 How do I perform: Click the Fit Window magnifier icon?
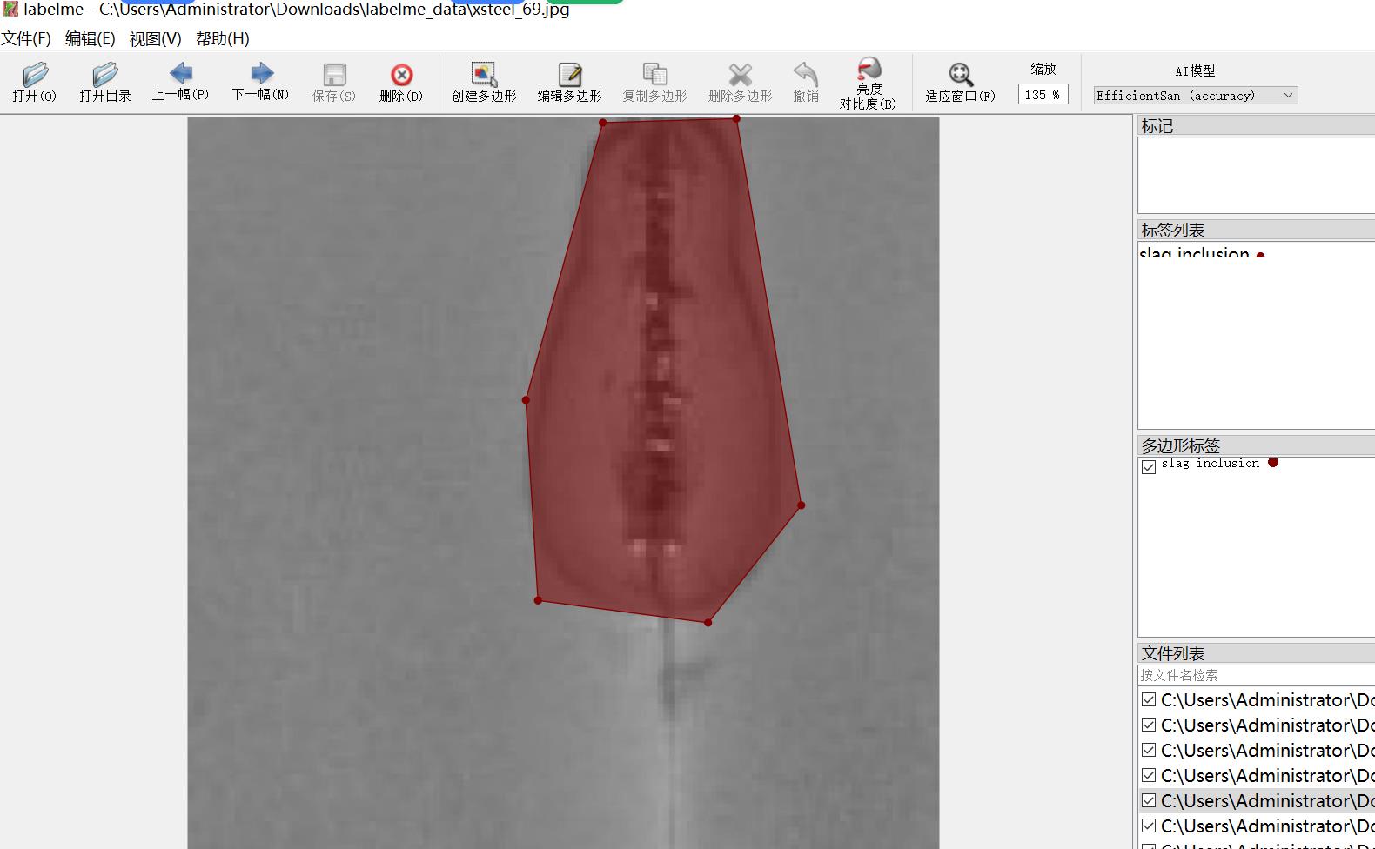960,76
